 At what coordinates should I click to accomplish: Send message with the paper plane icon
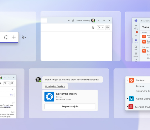[24, 37]
